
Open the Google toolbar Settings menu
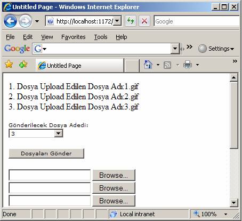[x=216, y=49]
